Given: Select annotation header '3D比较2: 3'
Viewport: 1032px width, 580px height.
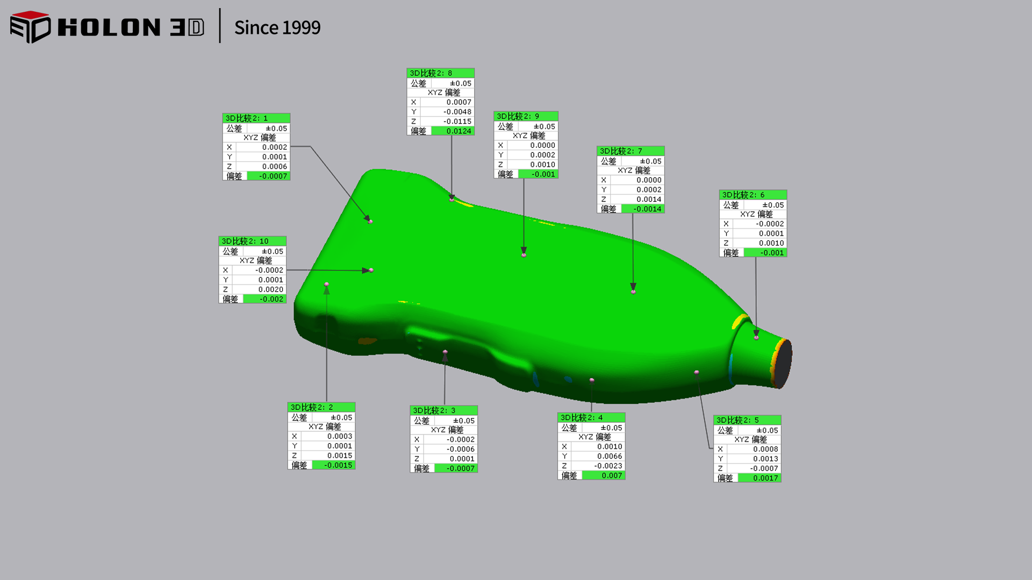Looking at the screenshot, I should (443, 410).
